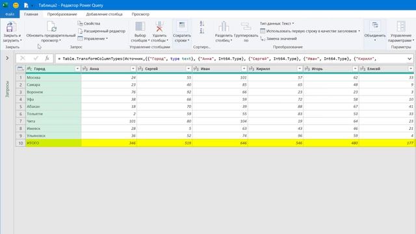Click the smiley feedback icon in title bar
This screenshot has height=234, width=416.
coord(16,5)
